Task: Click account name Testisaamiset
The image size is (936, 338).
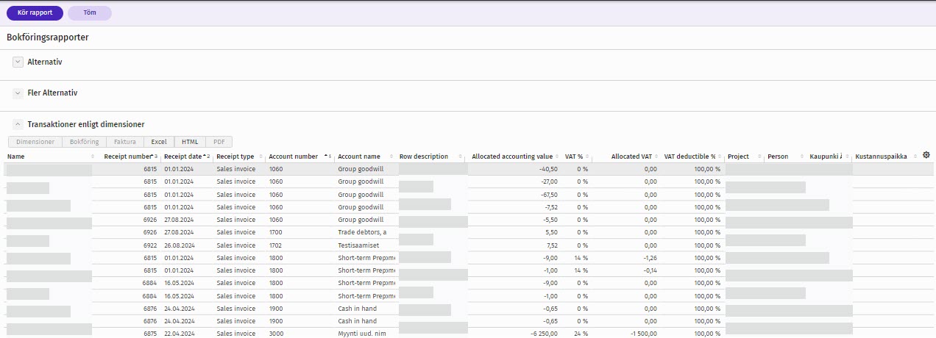Action: point(359,245)
